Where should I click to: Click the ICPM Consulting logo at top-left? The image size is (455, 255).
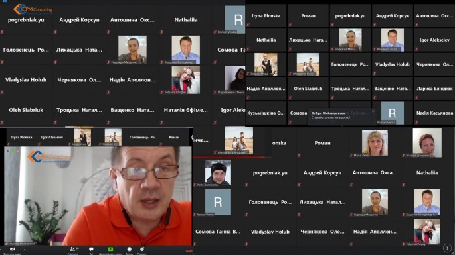[33, 9]
